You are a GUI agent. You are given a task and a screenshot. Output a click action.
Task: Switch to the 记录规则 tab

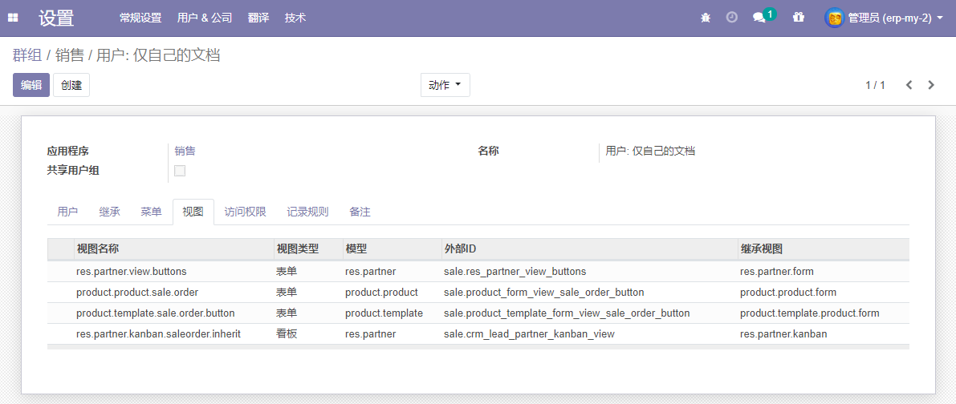[x=308, y=212]
